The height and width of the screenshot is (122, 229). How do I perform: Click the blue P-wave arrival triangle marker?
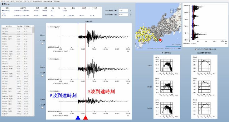click(78, 118)
